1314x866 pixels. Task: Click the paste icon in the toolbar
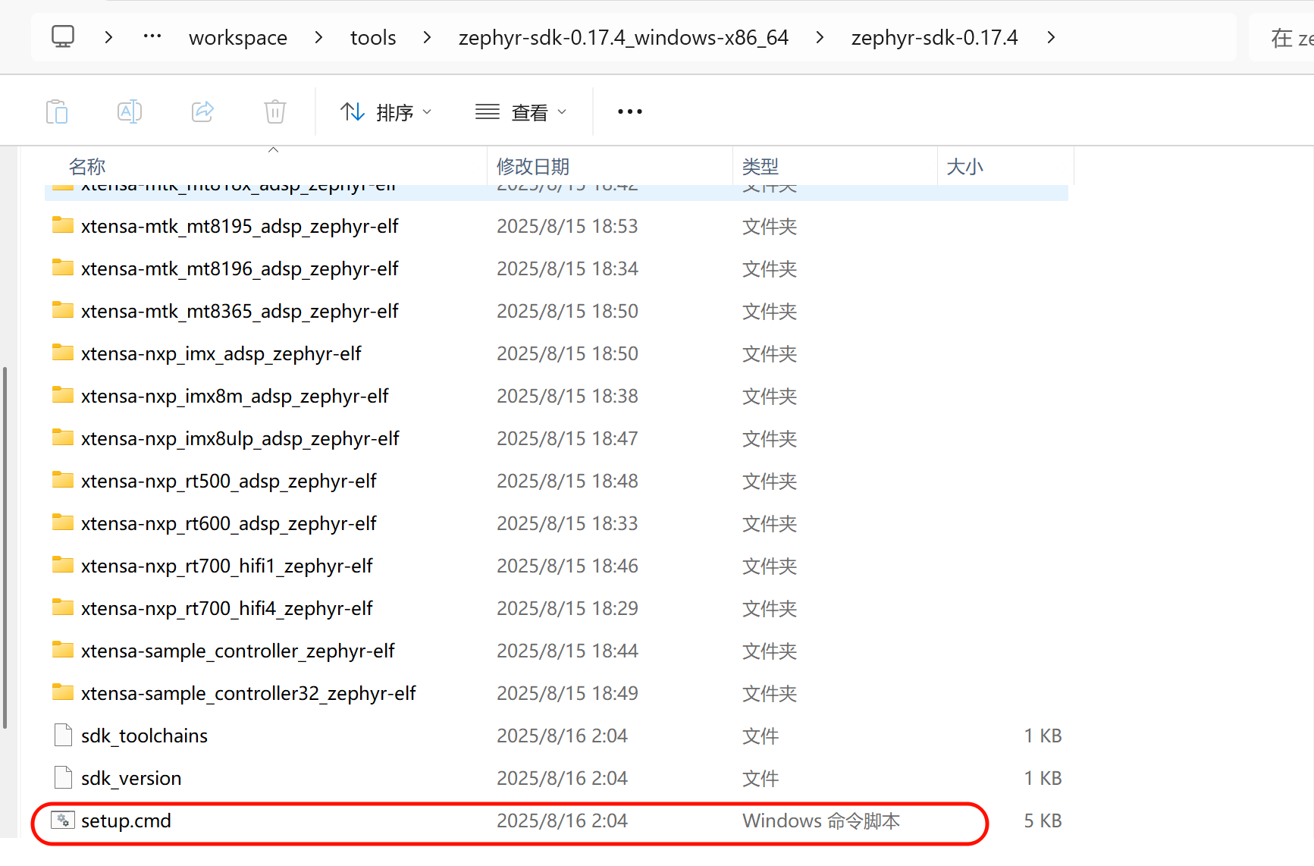point(57,111)
